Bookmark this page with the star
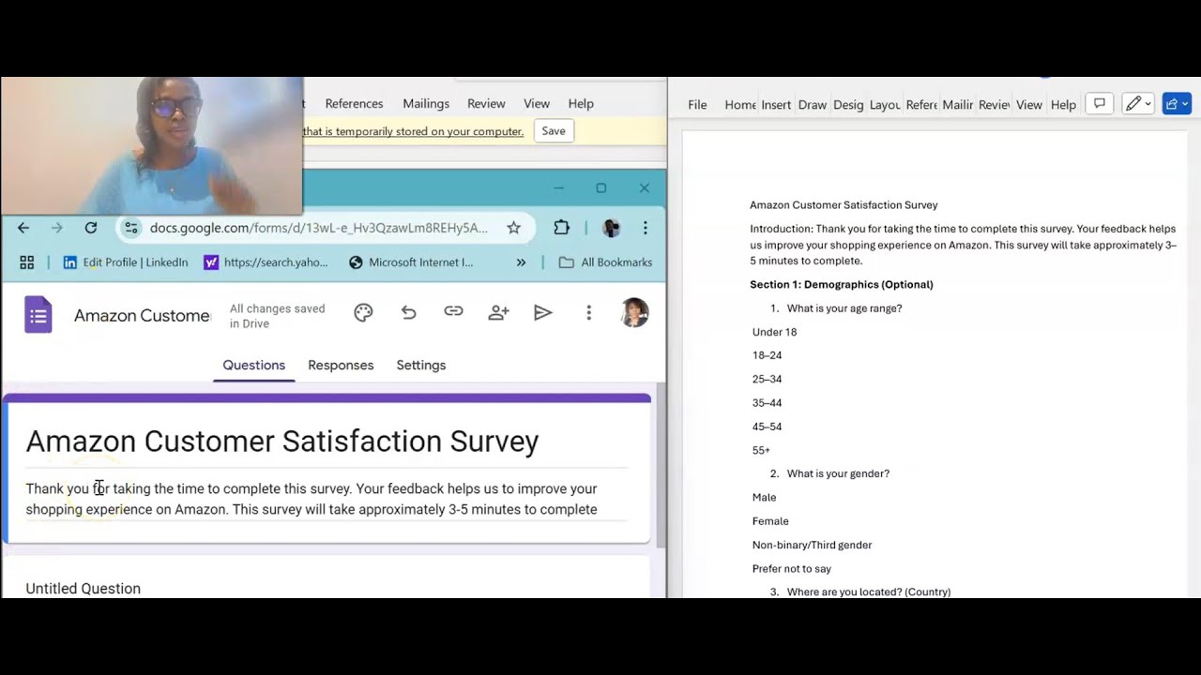Image resolution: width=1201 pixels, height=675 pixels. pos(513,228)
